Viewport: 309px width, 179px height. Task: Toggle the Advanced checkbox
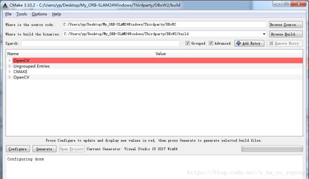point(211,43)
